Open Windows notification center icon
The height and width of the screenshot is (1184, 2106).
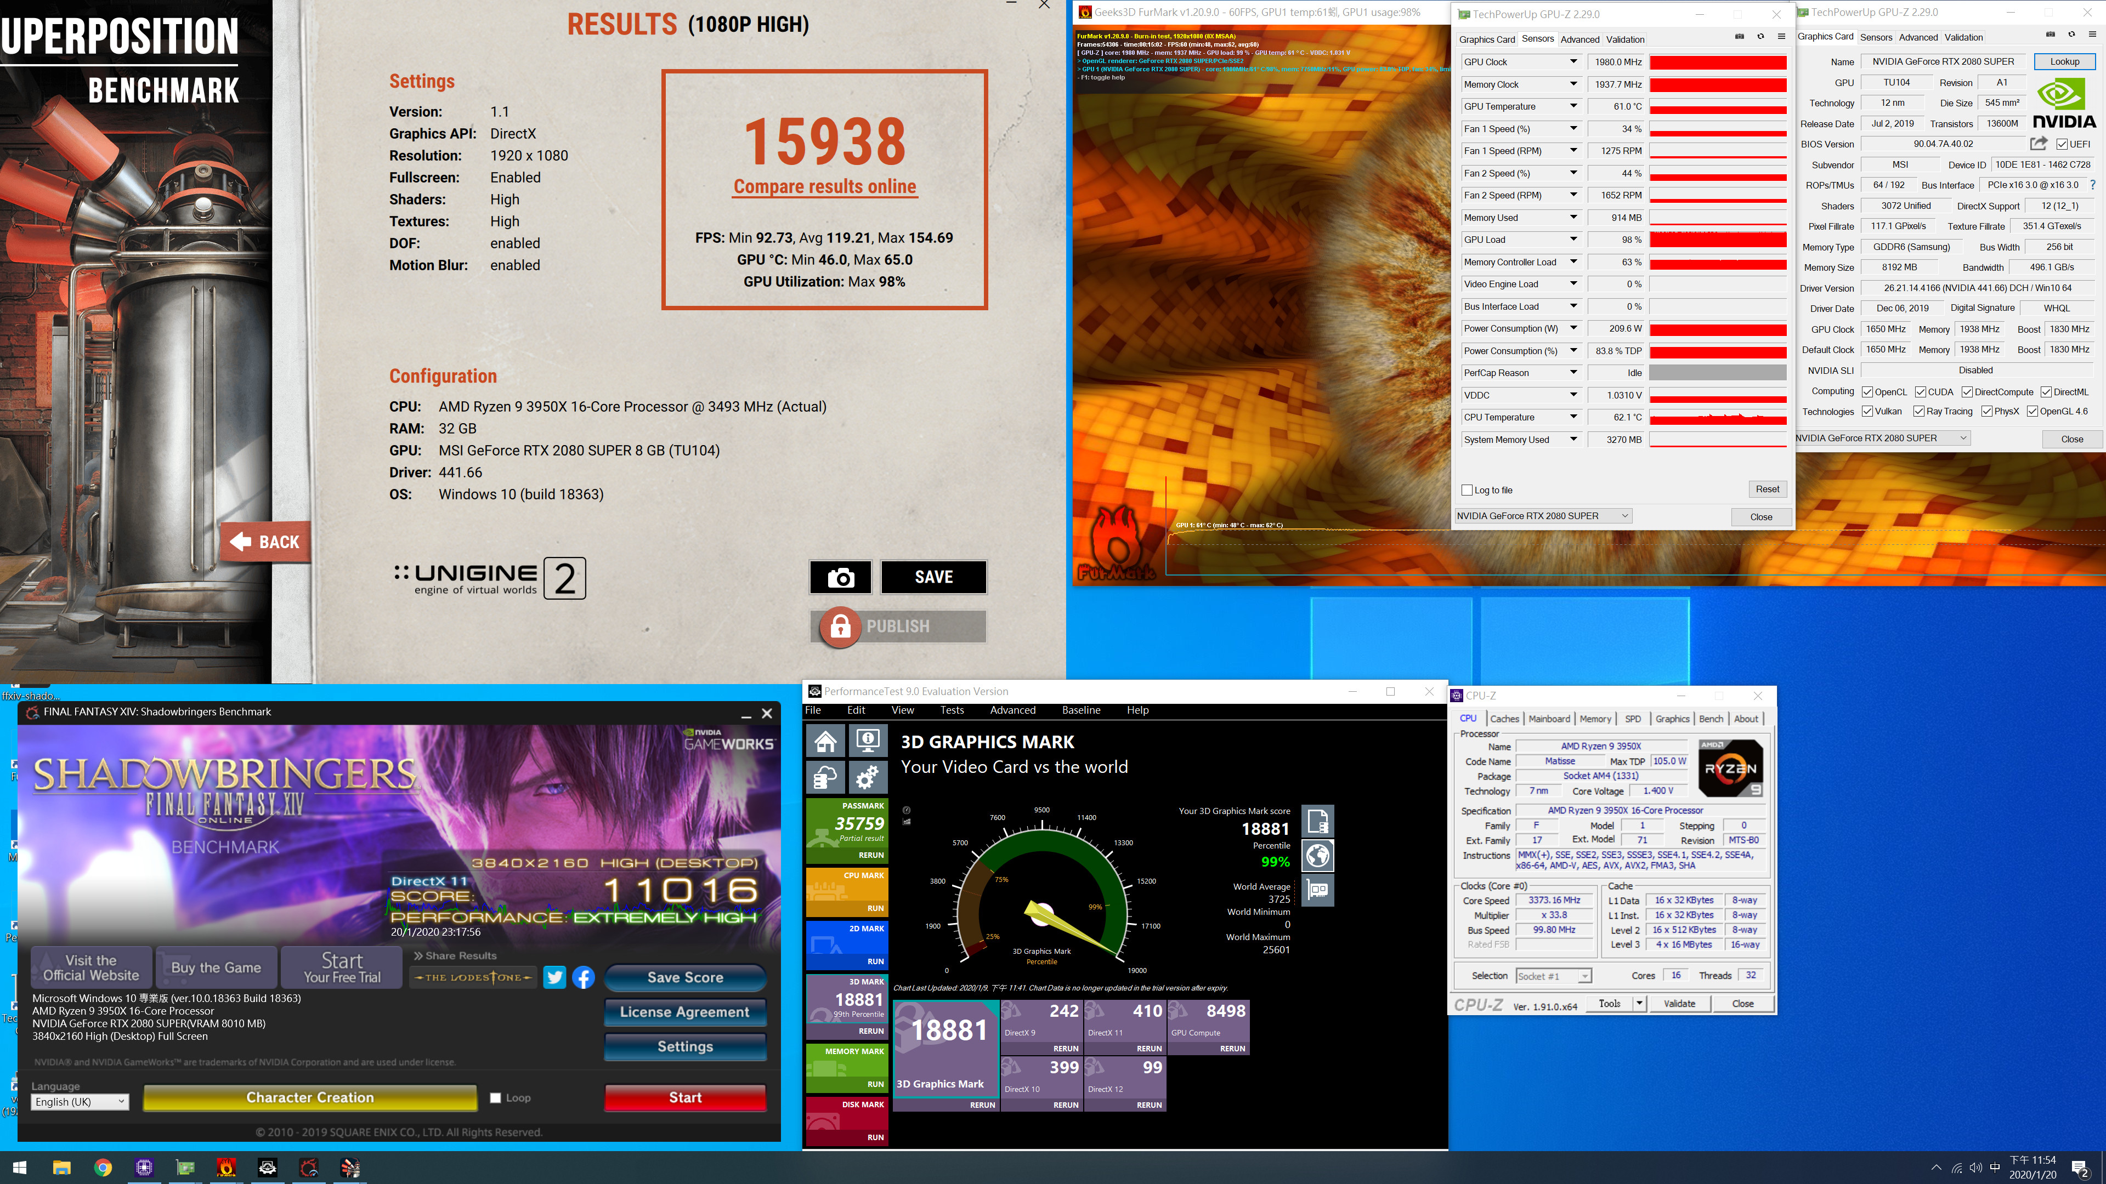[2080, 1168]
